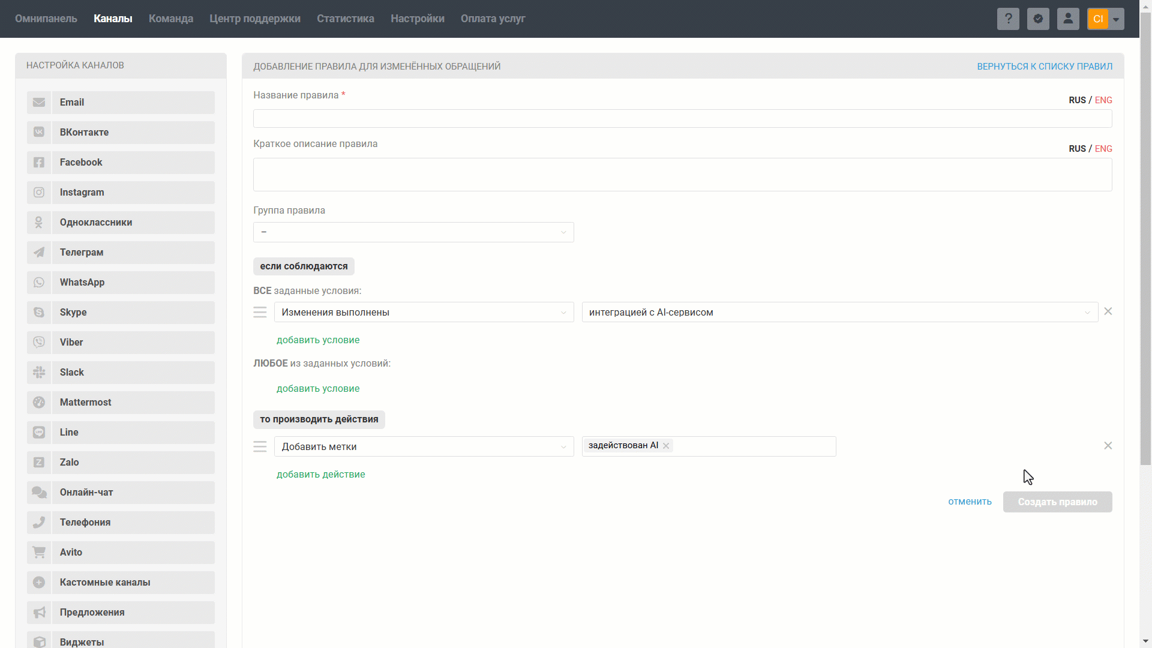Screen dimensions: 1152x648
Task: Remove the 'задействован AI' tag
Action: pyautogui.click(x=666, y=446)
